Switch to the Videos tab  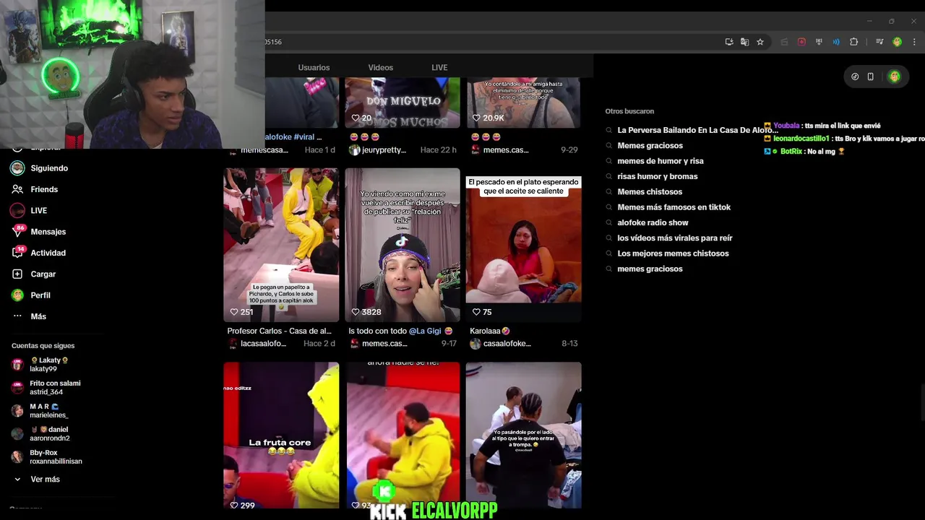pyautogui.click(x=381, y=67)
